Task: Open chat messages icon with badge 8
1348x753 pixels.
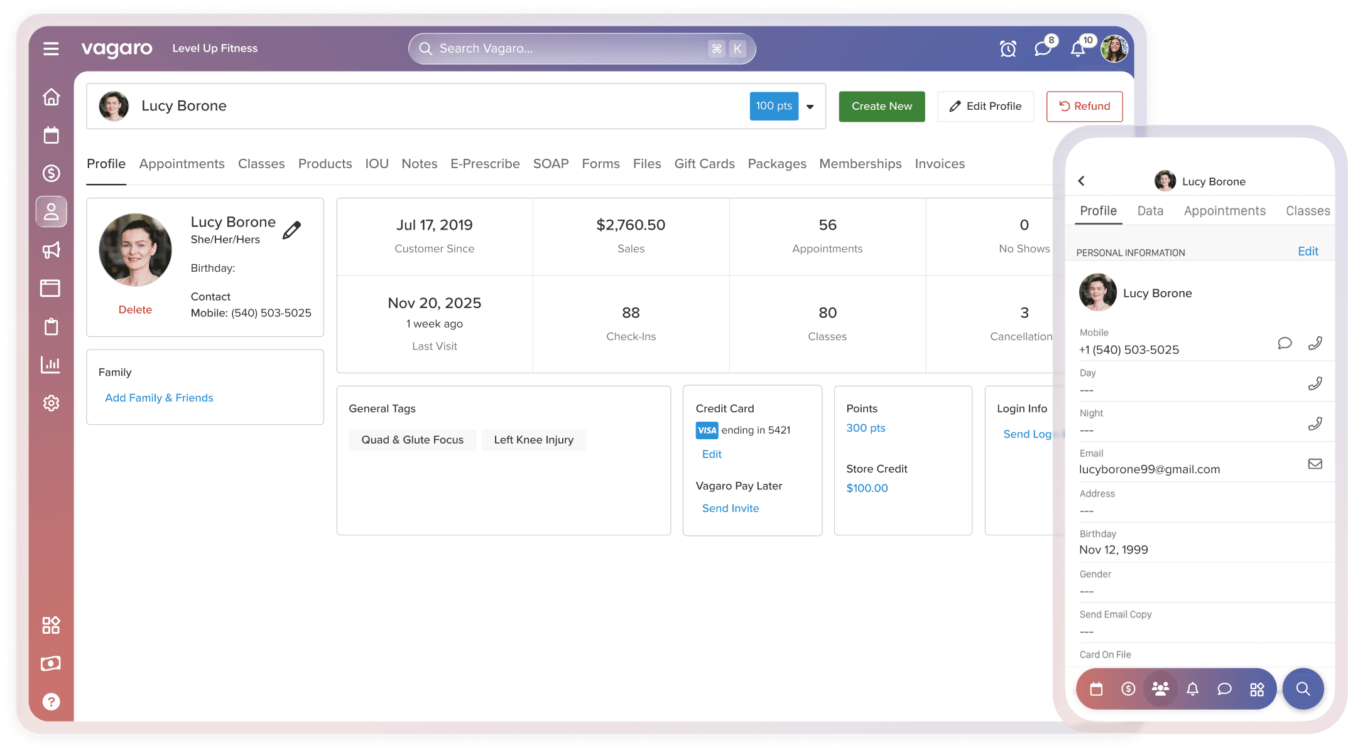Action: (1043, 48)
